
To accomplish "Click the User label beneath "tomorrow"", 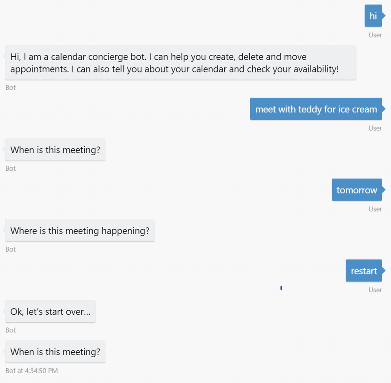I will 375,209.
